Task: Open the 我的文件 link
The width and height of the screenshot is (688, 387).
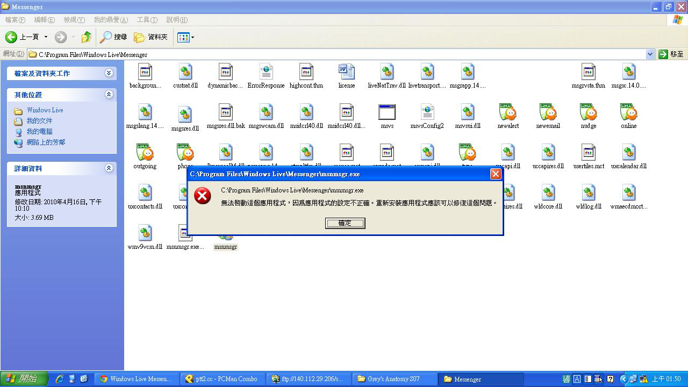Action: [40, 121]
